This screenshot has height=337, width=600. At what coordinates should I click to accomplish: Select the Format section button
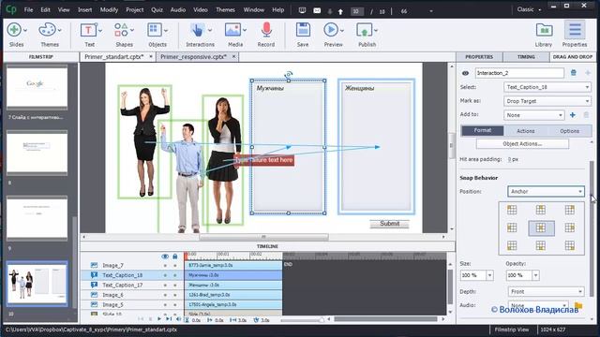483,131
